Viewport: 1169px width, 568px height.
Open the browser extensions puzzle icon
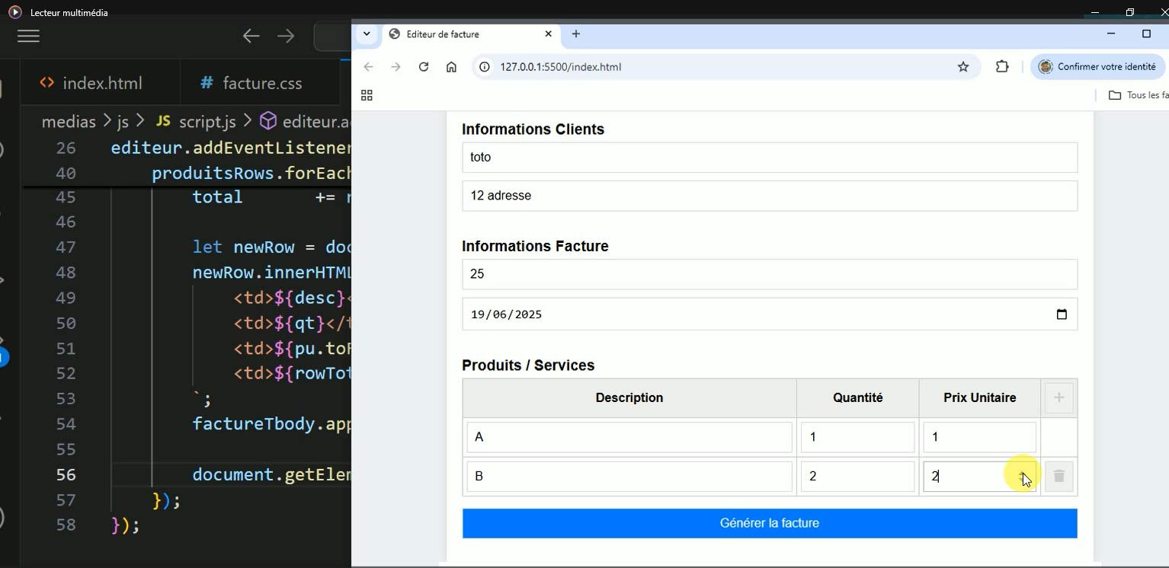pos(1002,67)
